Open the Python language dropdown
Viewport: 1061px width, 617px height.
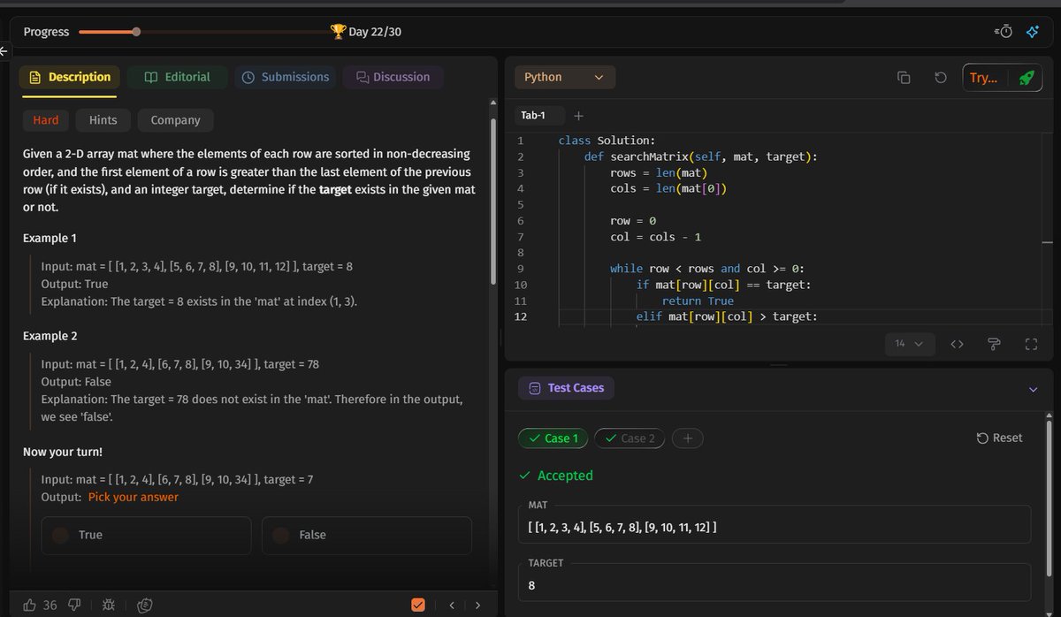tap(564, 78)
